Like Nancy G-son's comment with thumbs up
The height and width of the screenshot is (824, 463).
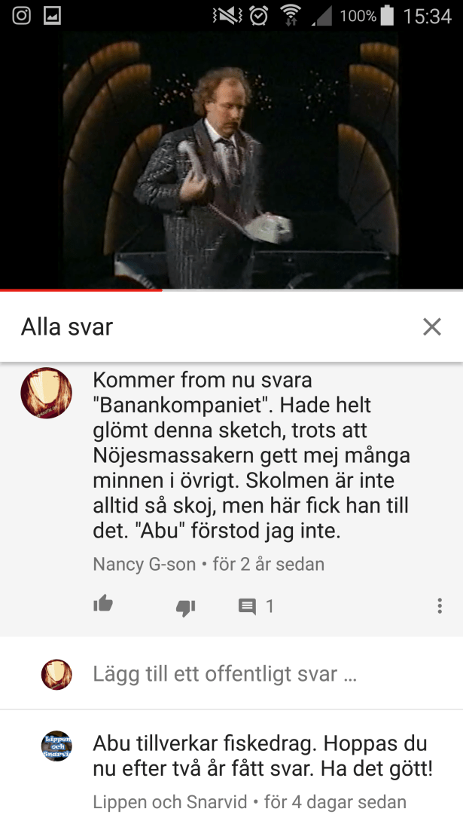tap(103, 605)
